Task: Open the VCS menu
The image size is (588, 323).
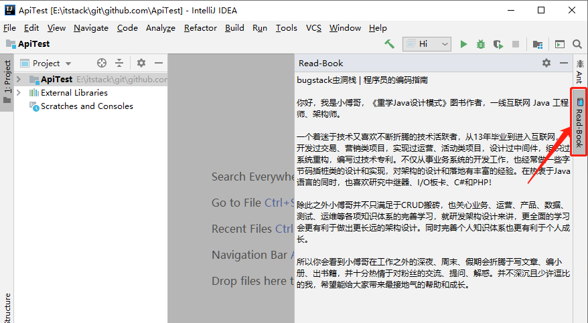Action: click(x=313, y=27)
